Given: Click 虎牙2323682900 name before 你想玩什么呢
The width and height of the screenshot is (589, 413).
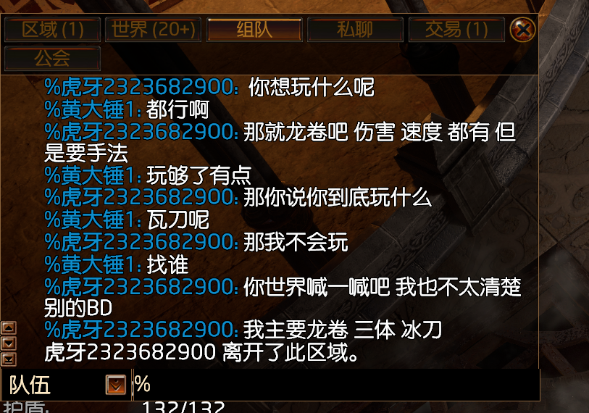Looking at the screenshot, I should point(141,87).
